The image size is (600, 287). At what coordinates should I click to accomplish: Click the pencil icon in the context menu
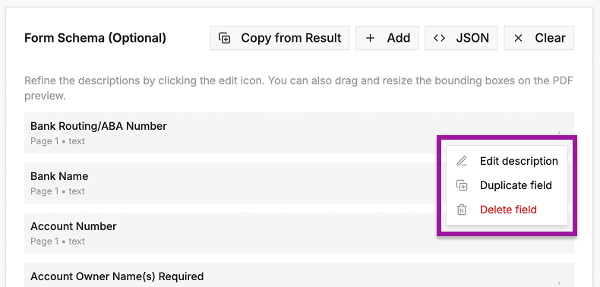pyautogui.click(x=462, y=161)
